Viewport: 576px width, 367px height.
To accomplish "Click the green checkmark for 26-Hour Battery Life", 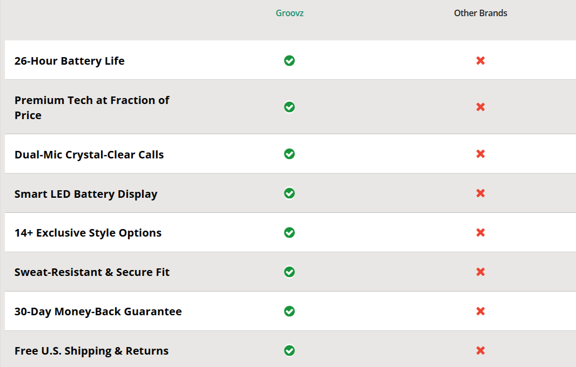I will tap(289, 61).
